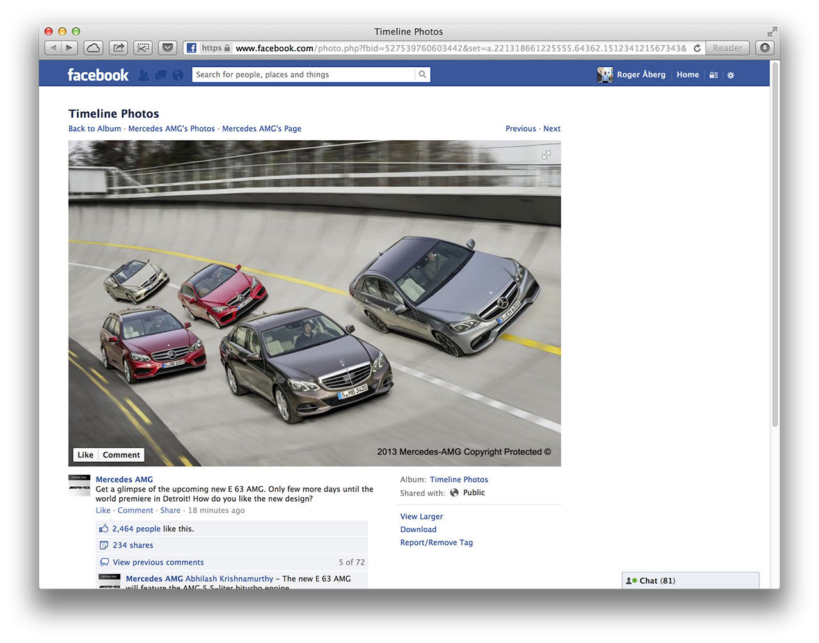Click the Safari share icon
Viewport: 819px width, 643px height.
(x=118, y=48)
